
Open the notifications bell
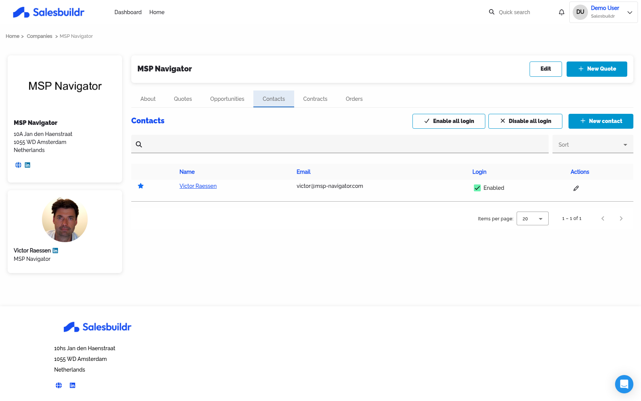pyautogui.click(x=562, y=12)
